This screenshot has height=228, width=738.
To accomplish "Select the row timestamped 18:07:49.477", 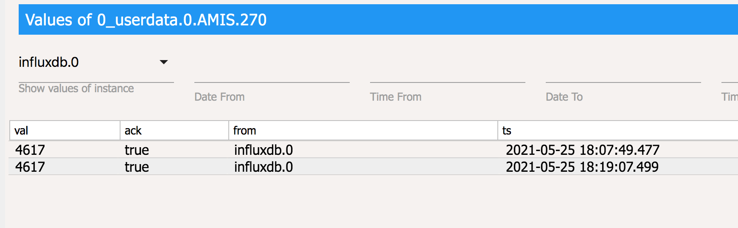I will point(582,150).
